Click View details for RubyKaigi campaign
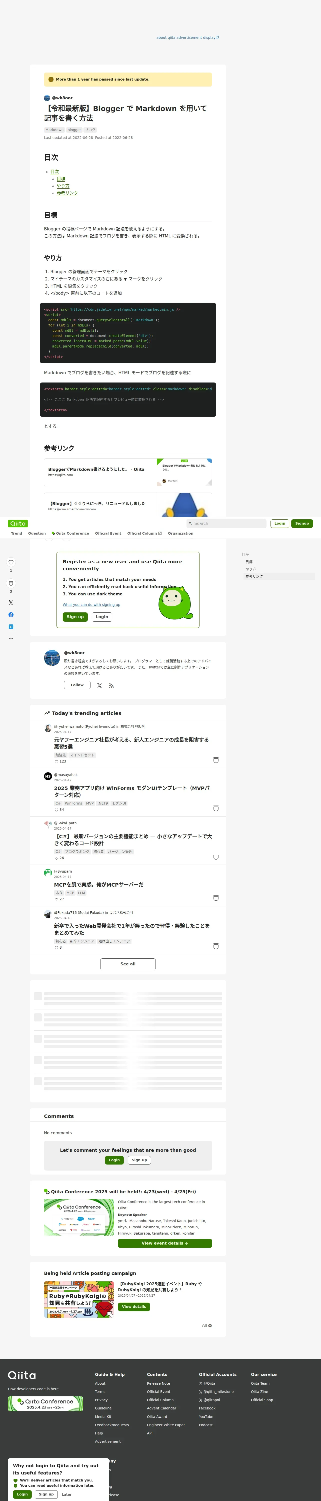 point(134,1306)
